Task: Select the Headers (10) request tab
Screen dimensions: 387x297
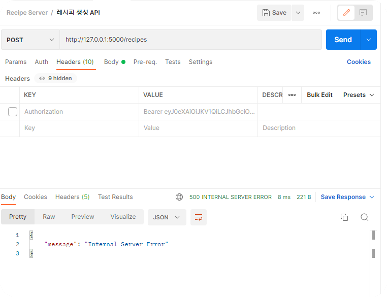Action: click(x=75, y=62)
